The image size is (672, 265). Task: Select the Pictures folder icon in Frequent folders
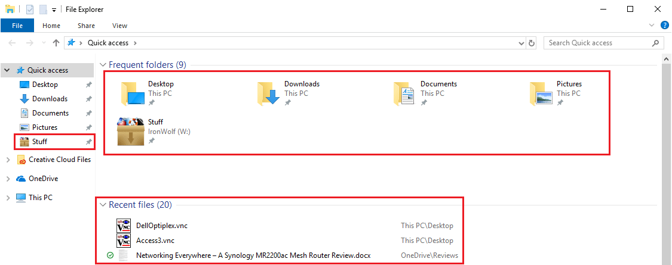click(x=541, y=93)
